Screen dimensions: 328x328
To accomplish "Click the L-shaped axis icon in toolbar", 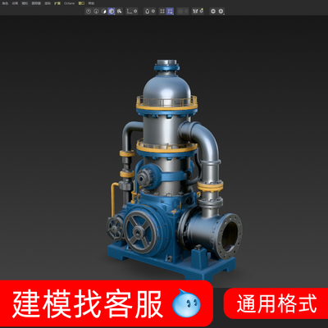I will [x=130, y=11].
